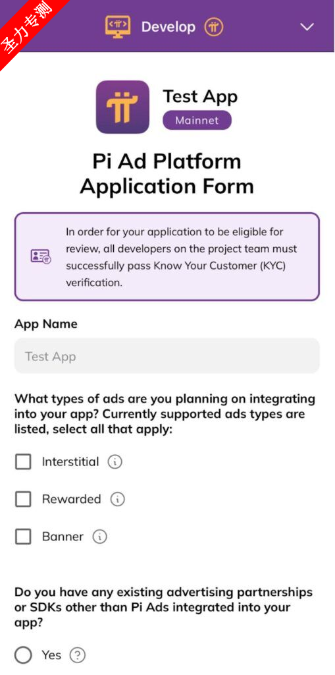Click the Banner label text

coord(63,537)
